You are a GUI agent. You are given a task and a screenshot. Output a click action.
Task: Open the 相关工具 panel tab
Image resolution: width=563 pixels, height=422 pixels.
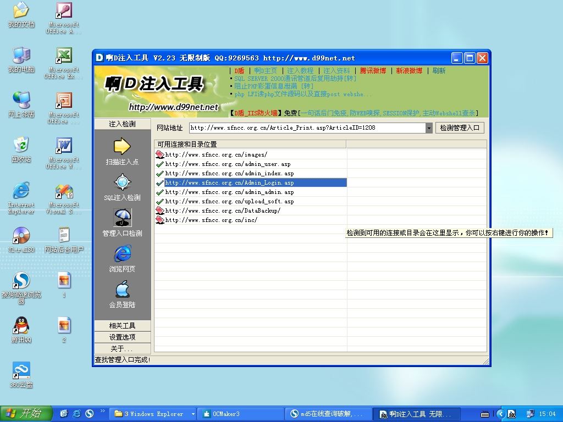[123, 325]
